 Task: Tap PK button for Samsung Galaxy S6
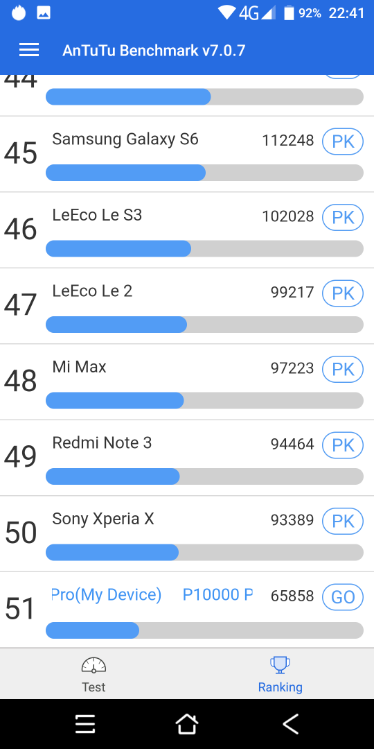[x=343, y=141]
